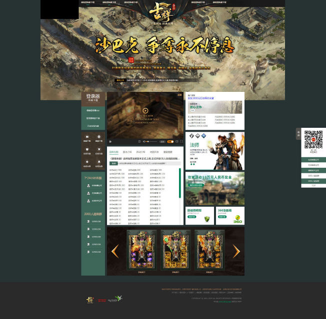
Task: Select the first active news tab
Action: [114, 152]
